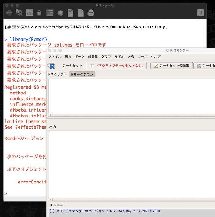Open the Quartz graph window icon

29,12
